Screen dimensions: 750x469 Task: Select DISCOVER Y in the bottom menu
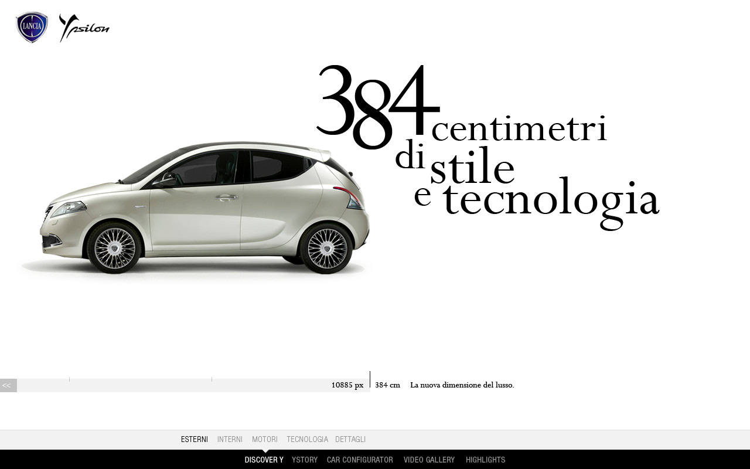(x=264, y=460)
